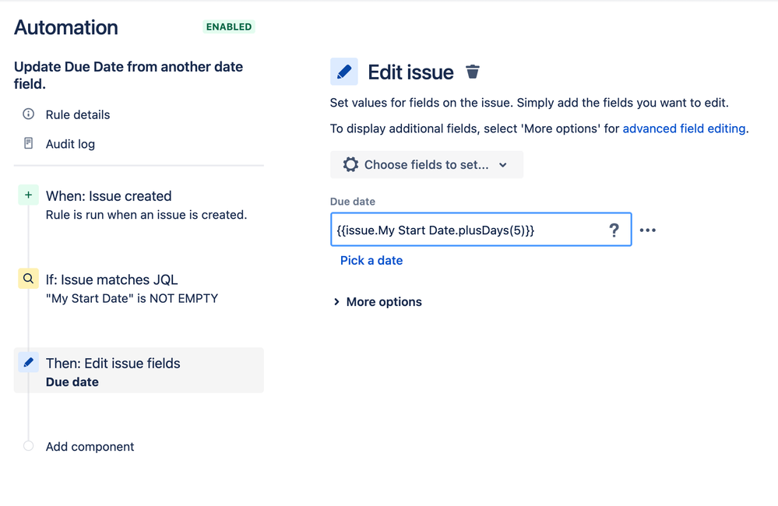Click the Pick a date link
Screen dimensions: 778x506
tap(371, 261)
